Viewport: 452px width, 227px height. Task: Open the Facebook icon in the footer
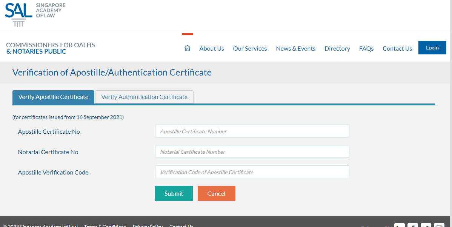click(413, 225)
